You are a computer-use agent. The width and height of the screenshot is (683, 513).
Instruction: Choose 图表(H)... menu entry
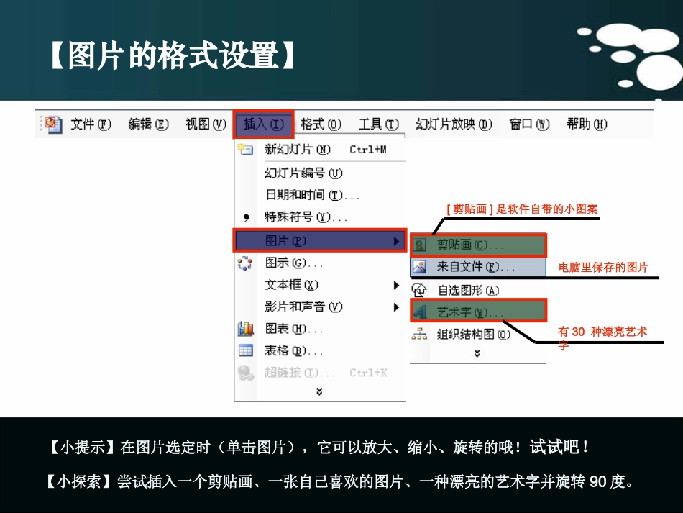click(321, 329)
